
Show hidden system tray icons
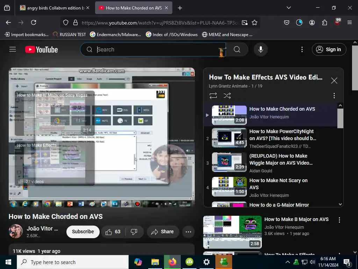[x=288, y=262]
